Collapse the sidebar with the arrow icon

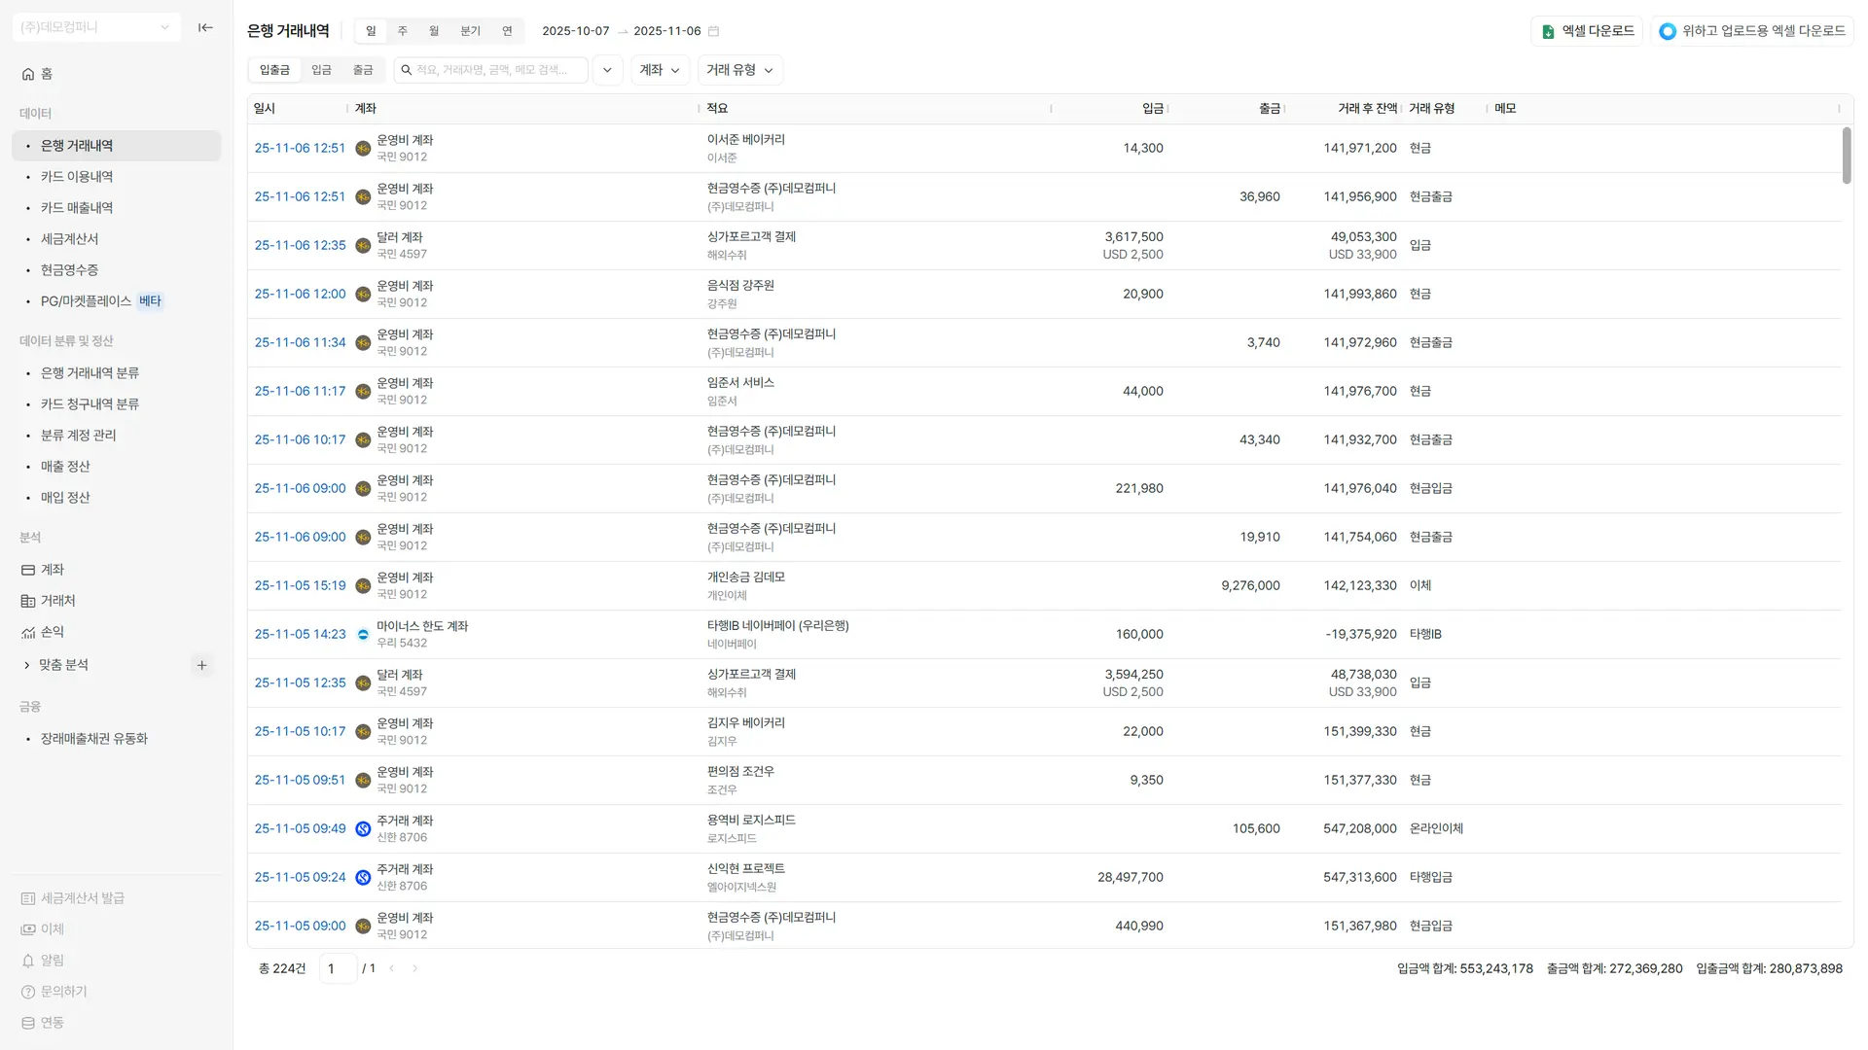205,27
